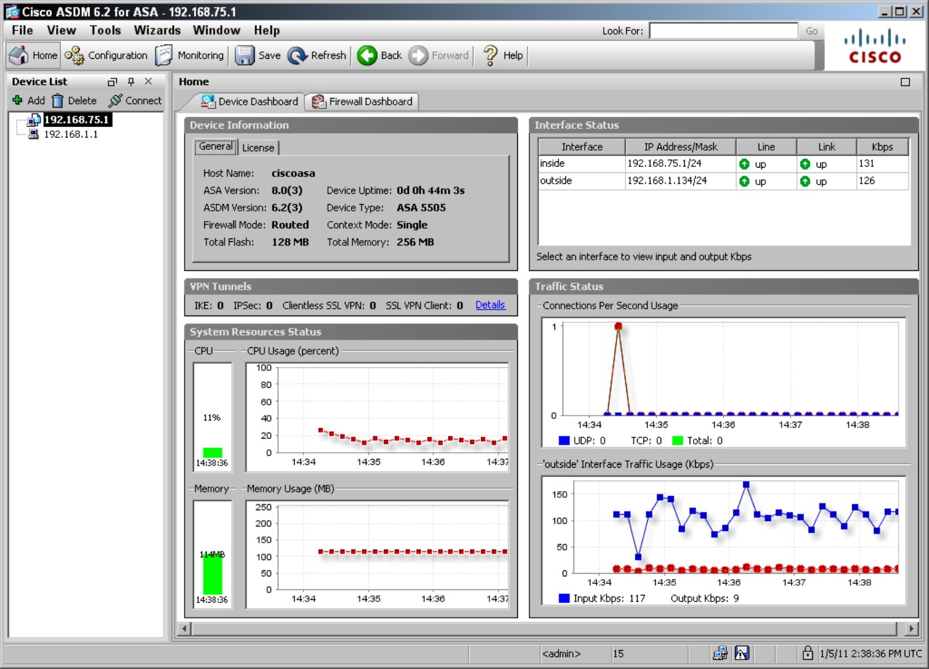Open the Window menu

pos(216,30)
